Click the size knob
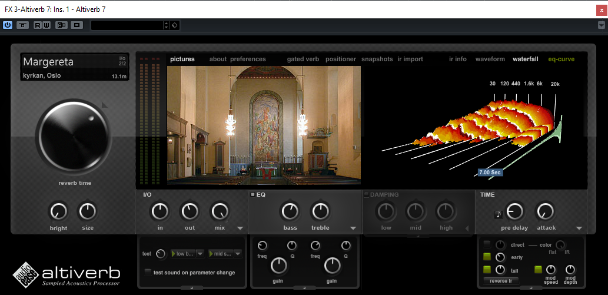This screenshot has height=295, width=608. 88,211
